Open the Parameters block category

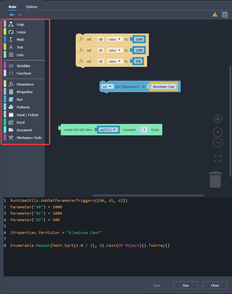[24, 84]
